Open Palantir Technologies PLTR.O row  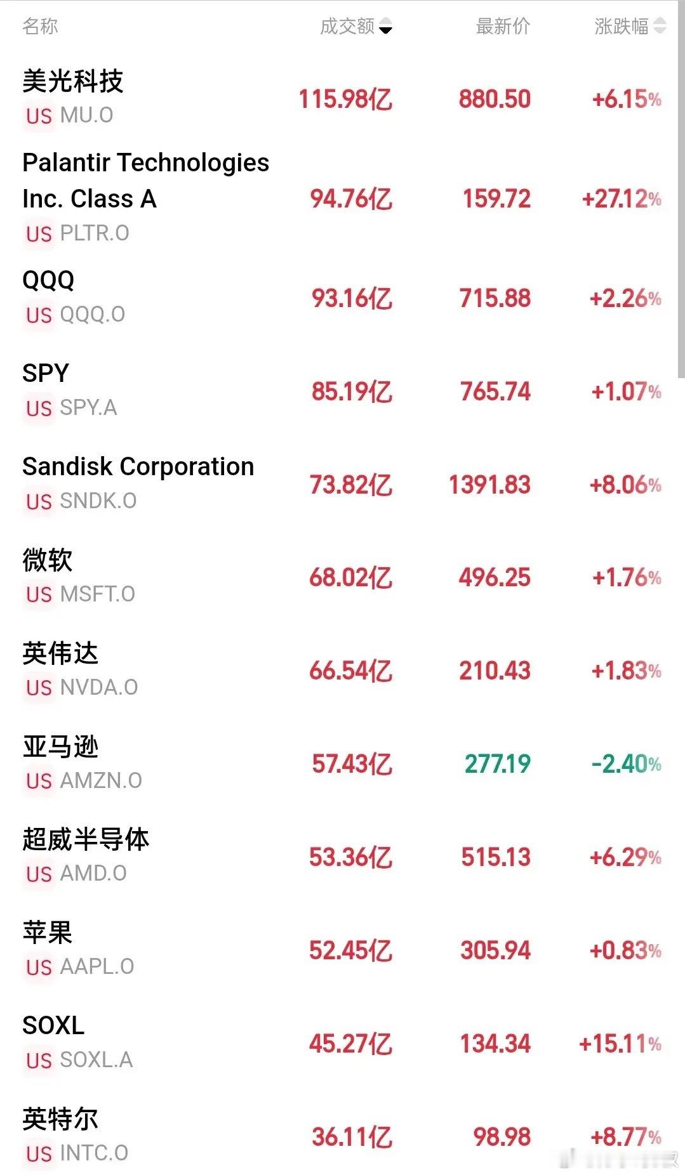(343, 198)
